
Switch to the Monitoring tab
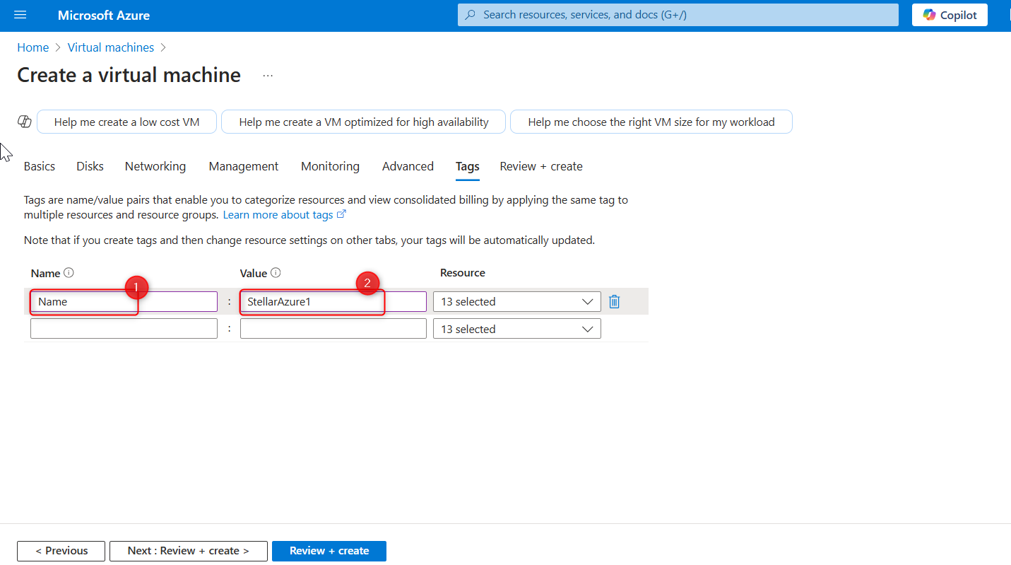click(331, 166)
